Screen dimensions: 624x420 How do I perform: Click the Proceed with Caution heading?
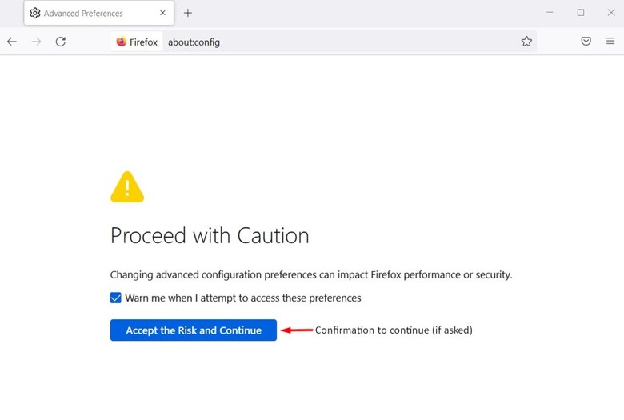click(x=210, y=236)
